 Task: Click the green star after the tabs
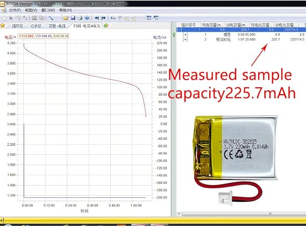[x=106, y=25]
